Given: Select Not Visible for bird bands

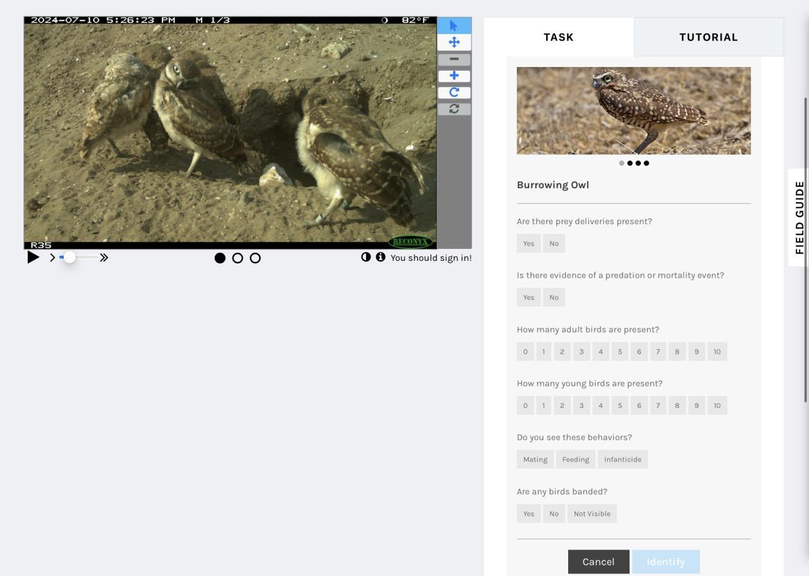Looking at the screenshot, I should pyautogui.click(x=592, y=513).
